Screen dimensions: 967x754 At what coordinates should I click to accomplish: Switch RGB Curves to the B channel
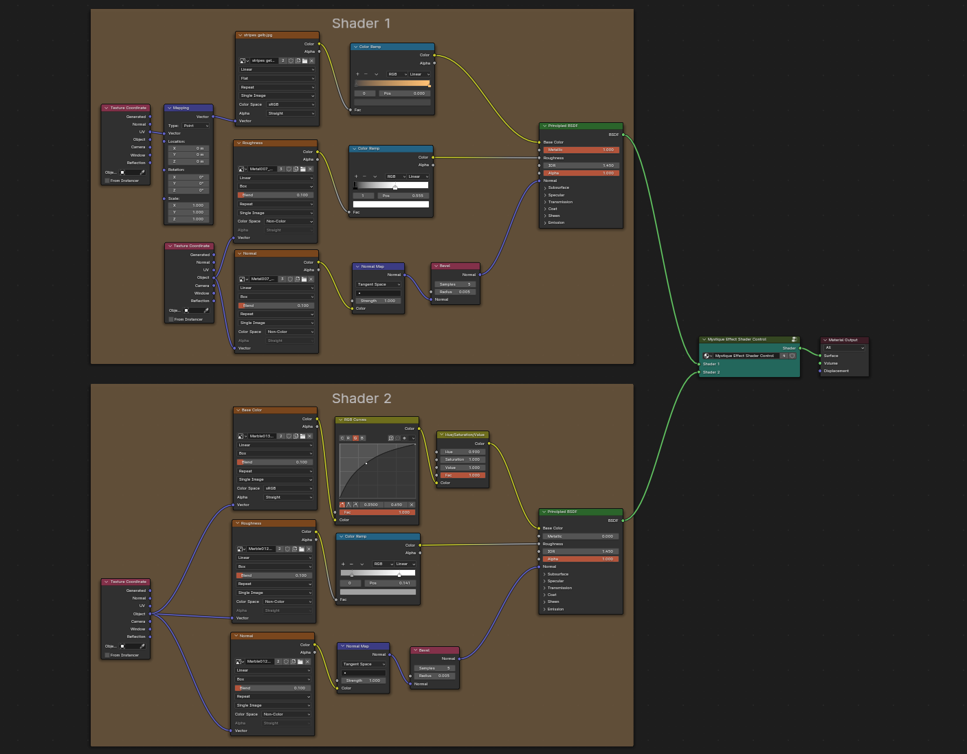(x=362, y=437)
